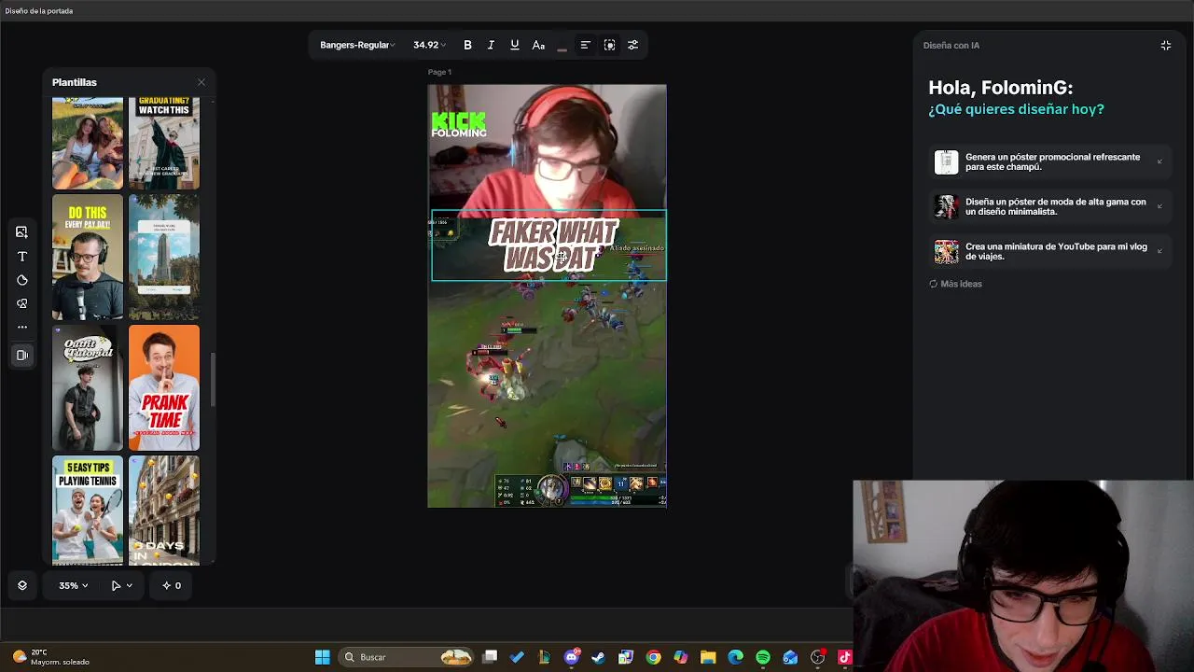Choose the high-end fashion poster suggestion
This screenshot has width=1194, height=672.
coord(1050,206)
